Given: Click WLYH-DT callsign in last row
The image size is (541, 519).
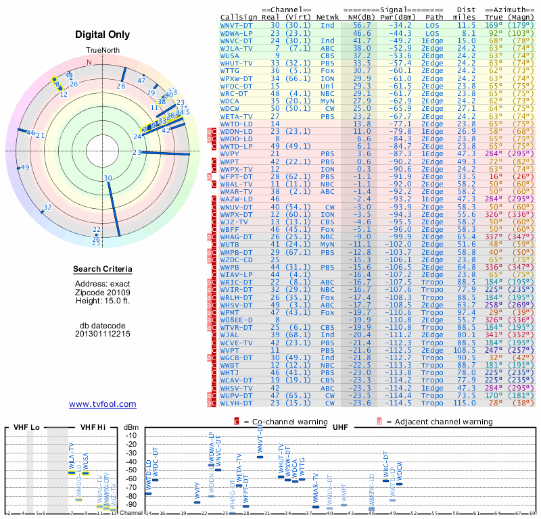Looking at the screenshot, I should (236, 403).
